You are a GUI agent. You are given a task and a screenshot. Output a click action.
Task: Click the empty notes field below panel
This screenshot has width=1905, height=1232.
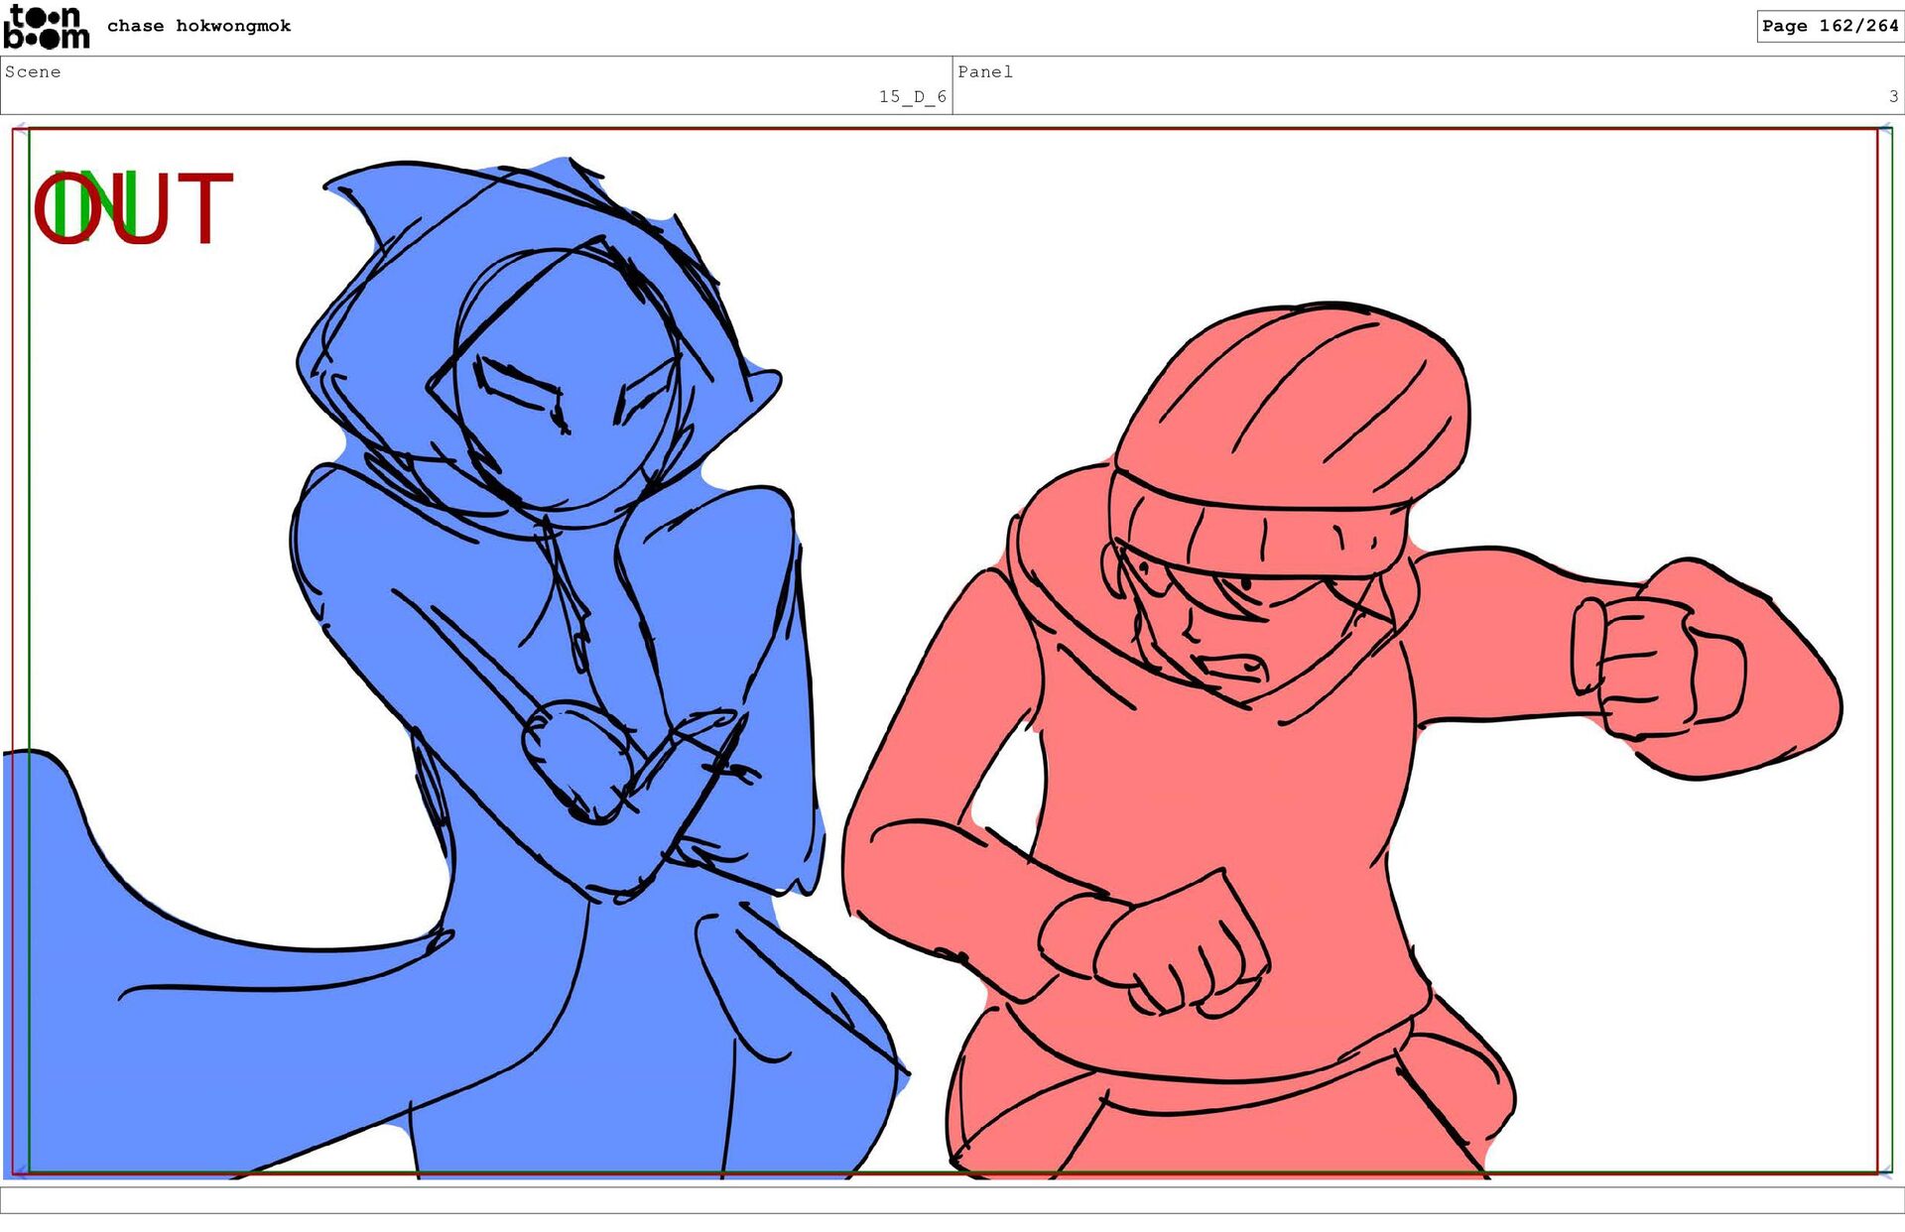tap(952, 1200)
